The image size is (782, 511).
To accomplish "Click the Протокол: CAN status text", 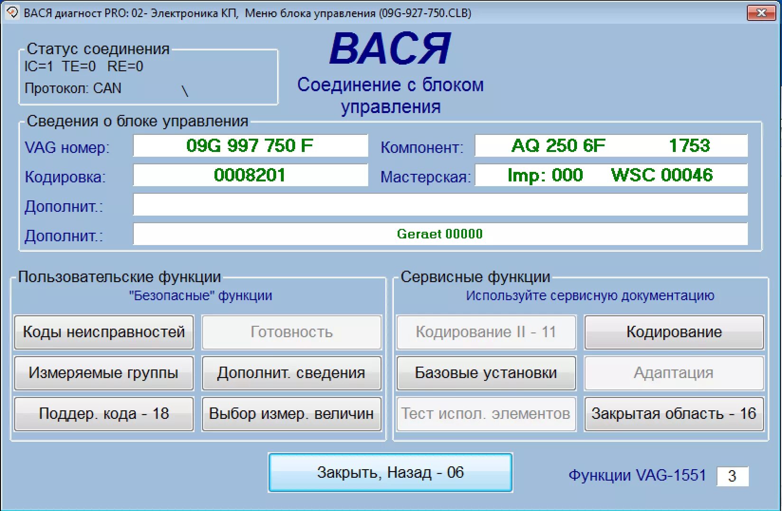I will (x=73, y=88).
